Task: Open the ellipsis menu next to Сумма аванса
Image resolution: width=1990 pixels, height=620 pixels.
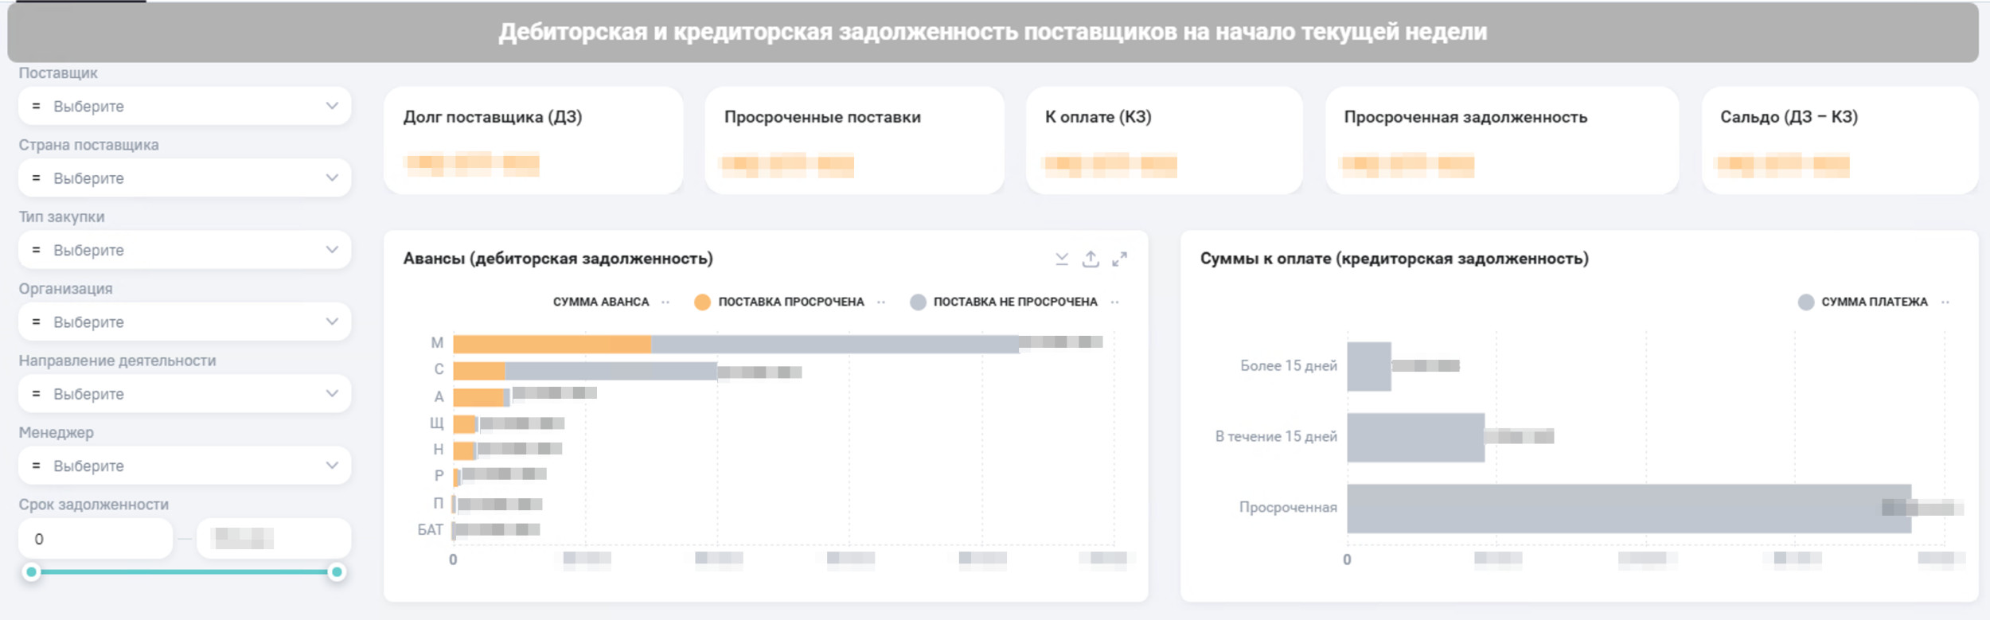Action: point(665,302)
